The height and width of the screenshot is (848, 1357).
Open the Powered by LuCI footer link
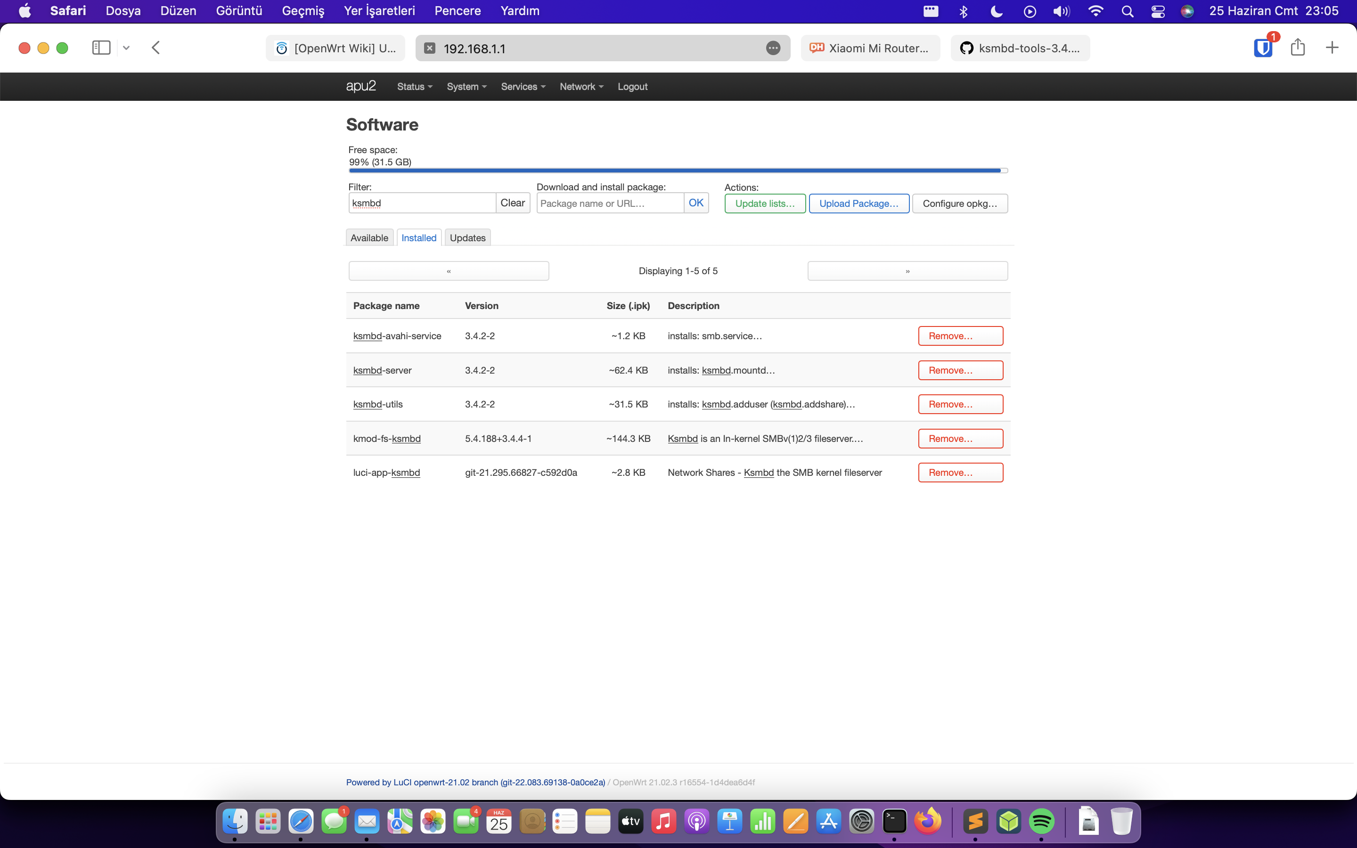pos(475,783)
